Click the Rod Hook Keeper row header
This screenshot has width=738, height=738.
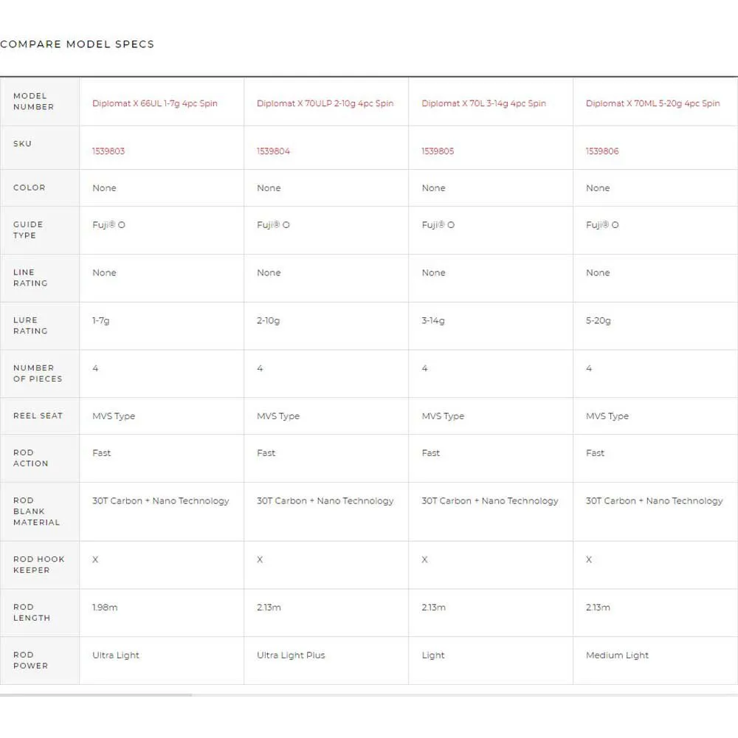click(38, 565)
